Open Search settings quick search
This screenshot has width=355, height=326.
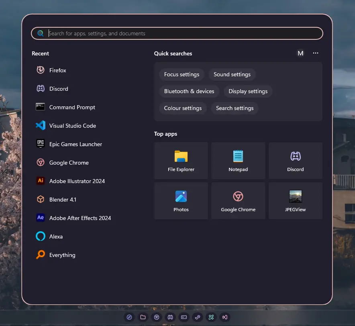tap(235, 108)
